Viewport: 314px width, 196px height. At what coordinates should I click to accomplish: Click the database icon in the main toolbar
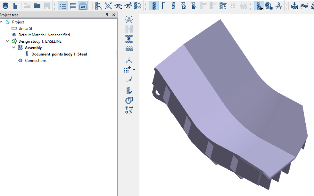tap(5, 5)
